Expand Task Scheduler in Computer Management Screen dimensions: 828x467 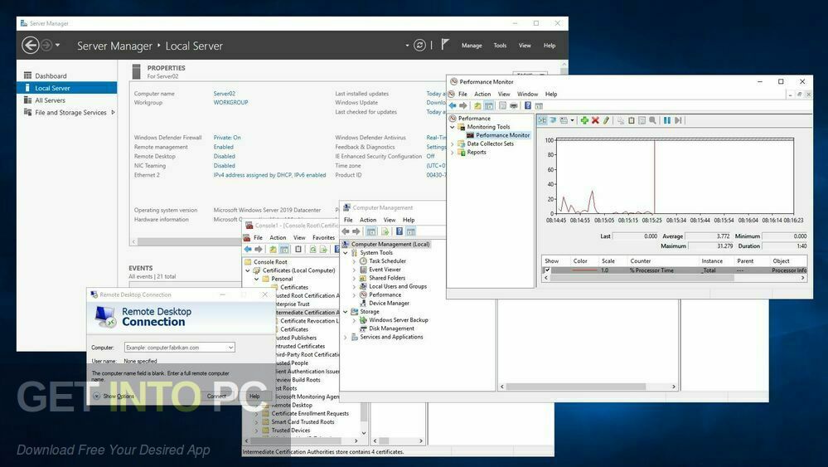[x=355, y=261]
